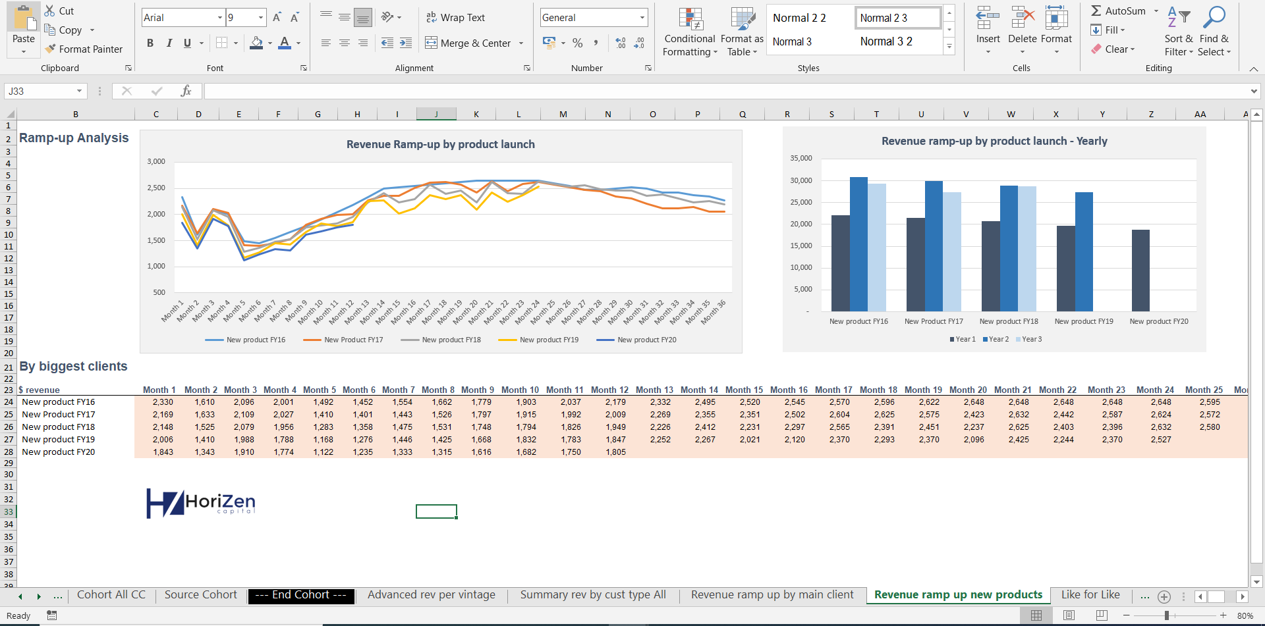The height and width of the screenshot is (626, 1265).
Task: Select the End Cohort sheet tab
Action: coord(300,595)
